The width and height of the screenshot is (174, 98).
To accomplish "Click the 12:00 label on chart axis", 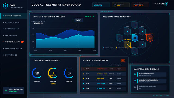I will (80, 50).
